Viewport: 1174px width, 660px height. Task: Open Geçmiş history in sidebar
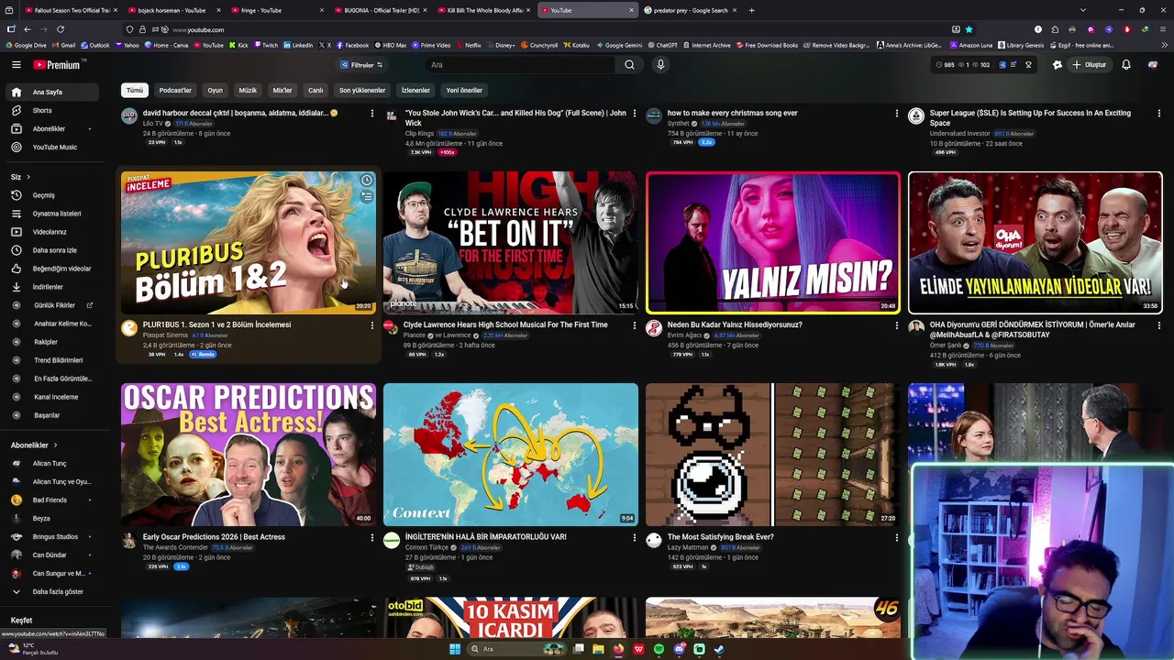tap(50, 195)
